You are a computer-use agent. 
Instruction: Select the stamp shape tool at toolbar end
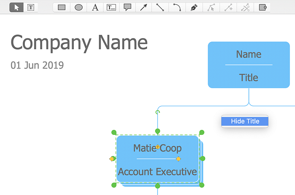262,8
